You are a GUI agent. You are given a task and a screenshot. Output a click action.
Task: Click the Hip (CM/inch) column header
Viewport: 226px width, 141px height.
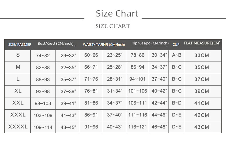click(150, 43)
